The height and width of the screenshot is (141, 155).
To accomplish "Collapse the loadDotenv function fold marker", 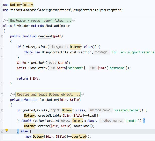I will 2,100.
